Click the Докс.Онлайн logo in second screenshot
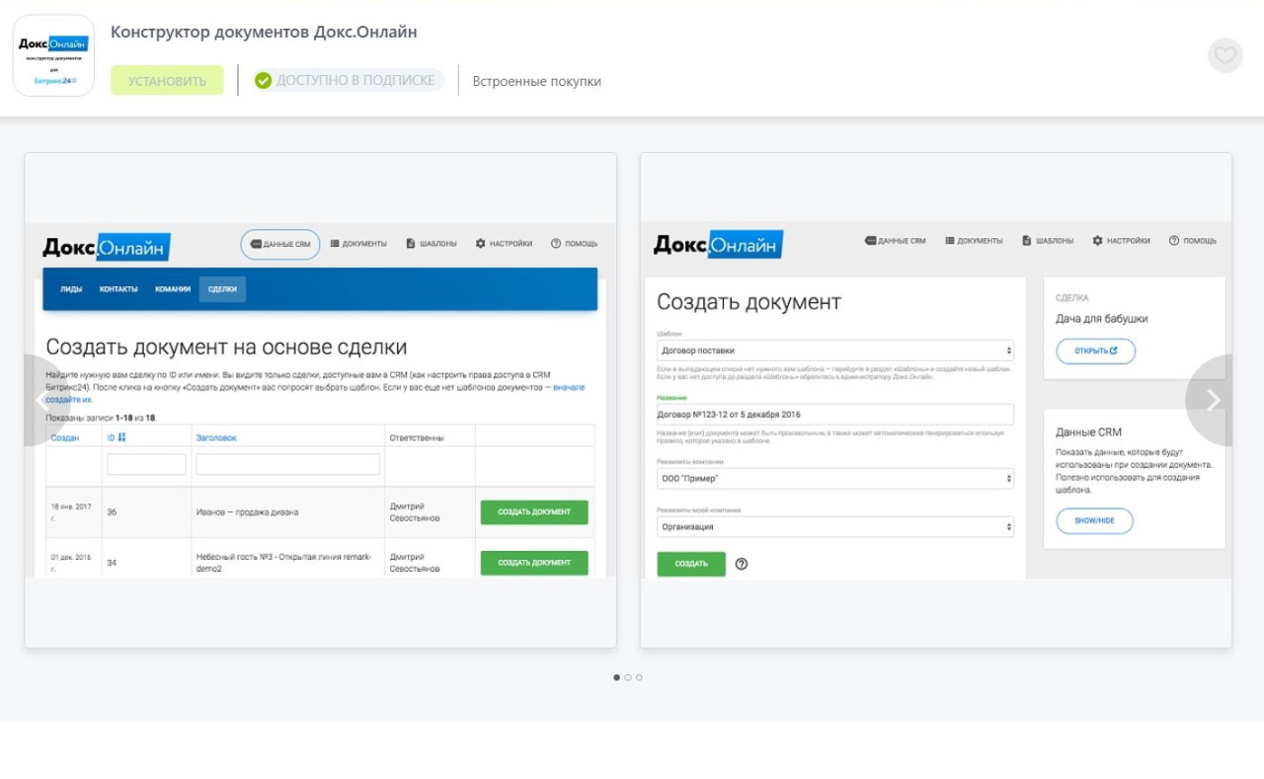Viewport: 1264px width, 779px height. click(718, 245)
